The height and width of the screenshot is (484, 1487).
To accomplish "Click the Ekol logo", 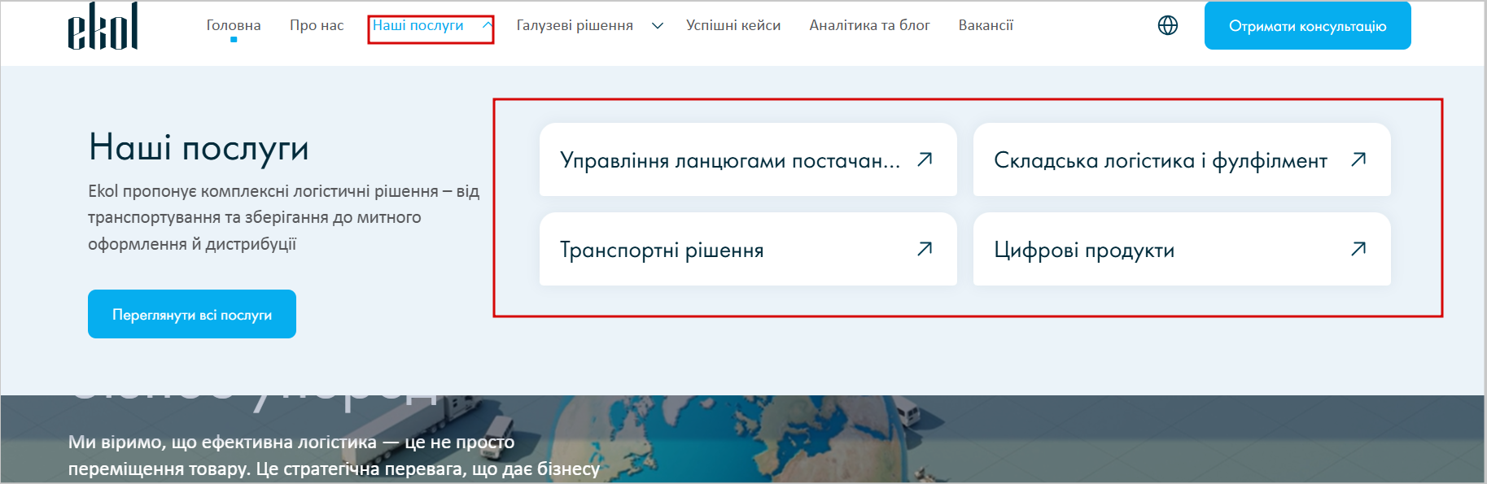I will pyautogui.click(x=103, y=26).
